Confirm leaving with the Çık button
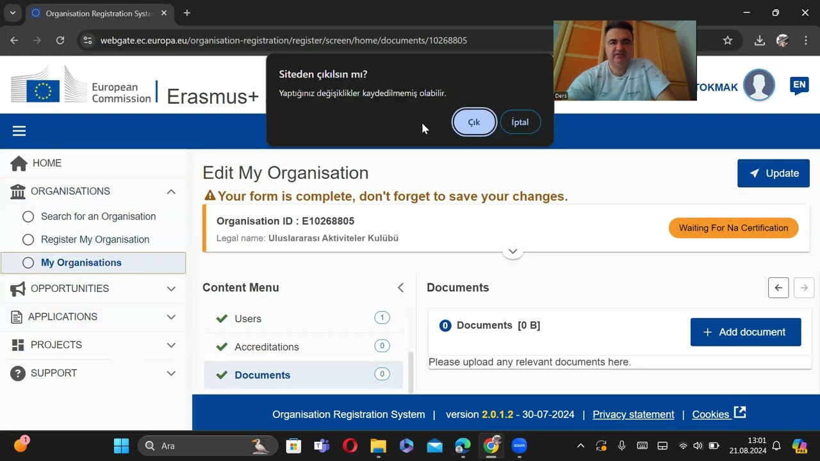820x461 pixels. (474, 122)
